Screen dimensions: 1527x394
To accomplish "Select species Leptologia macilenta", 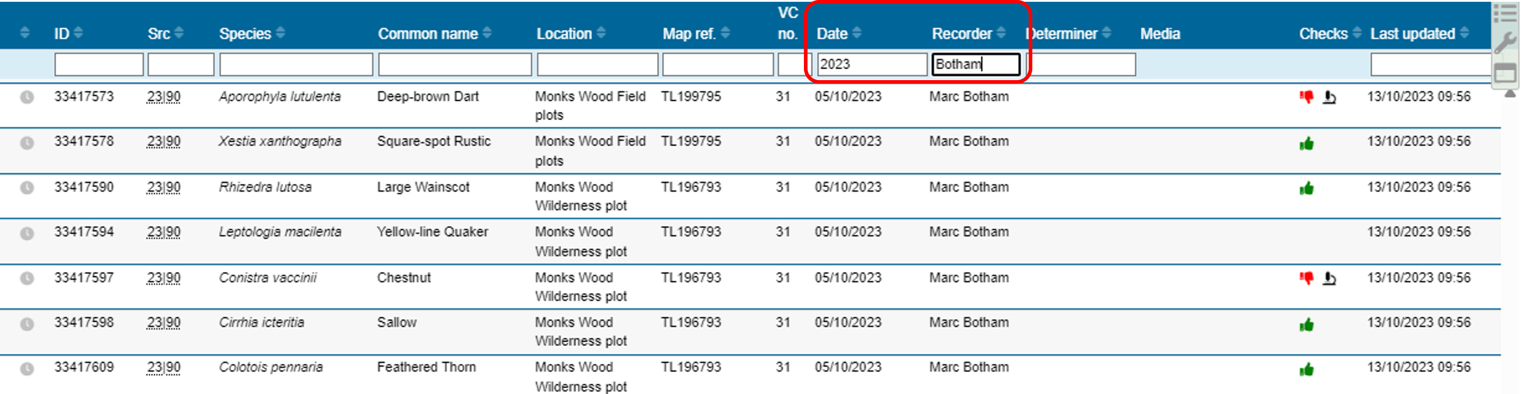I will 280,232.
